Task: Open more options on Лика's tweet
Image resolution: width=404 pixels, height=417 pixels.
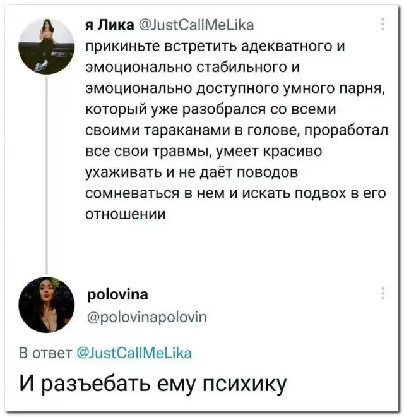Action: point(383,25)
